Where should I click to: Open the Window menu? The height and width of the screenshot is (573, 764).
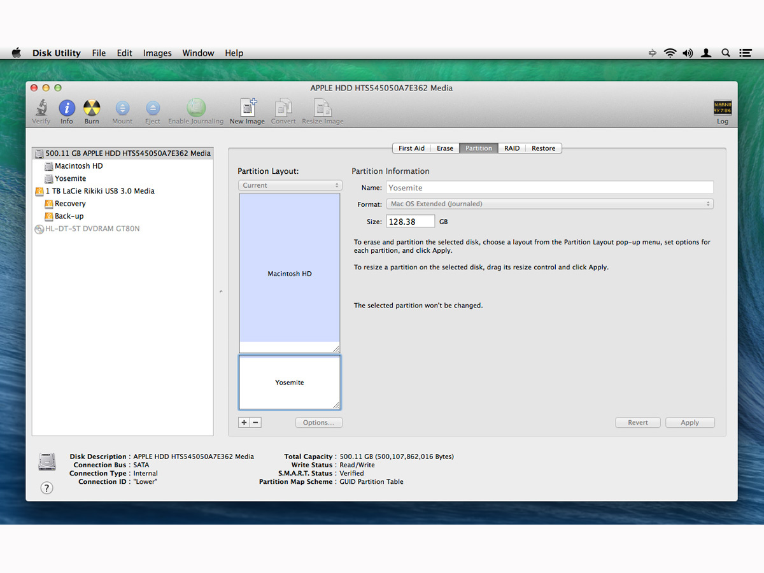coord(198,53)
